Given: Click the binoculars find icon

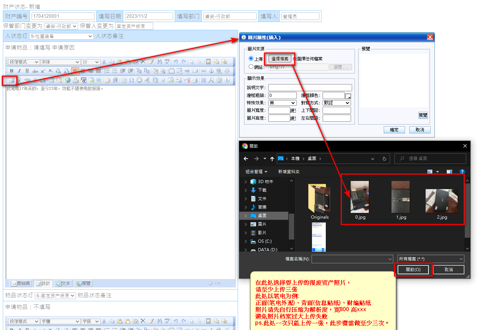Looking at the screenshot, I should (159, 62).
